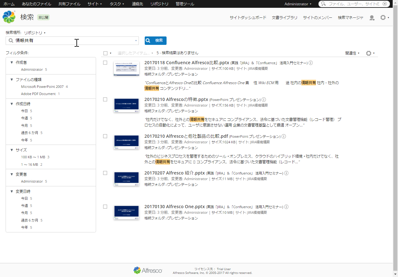Image resolution: width=398 pixels, height=277 pixels.
Task: Filter by size 1 ～ 16 MB
Action: (30, 165)
